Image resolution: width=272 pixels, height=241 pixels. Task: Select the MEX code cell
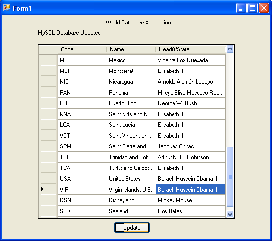pyautogui.click(x=82, y=60)
